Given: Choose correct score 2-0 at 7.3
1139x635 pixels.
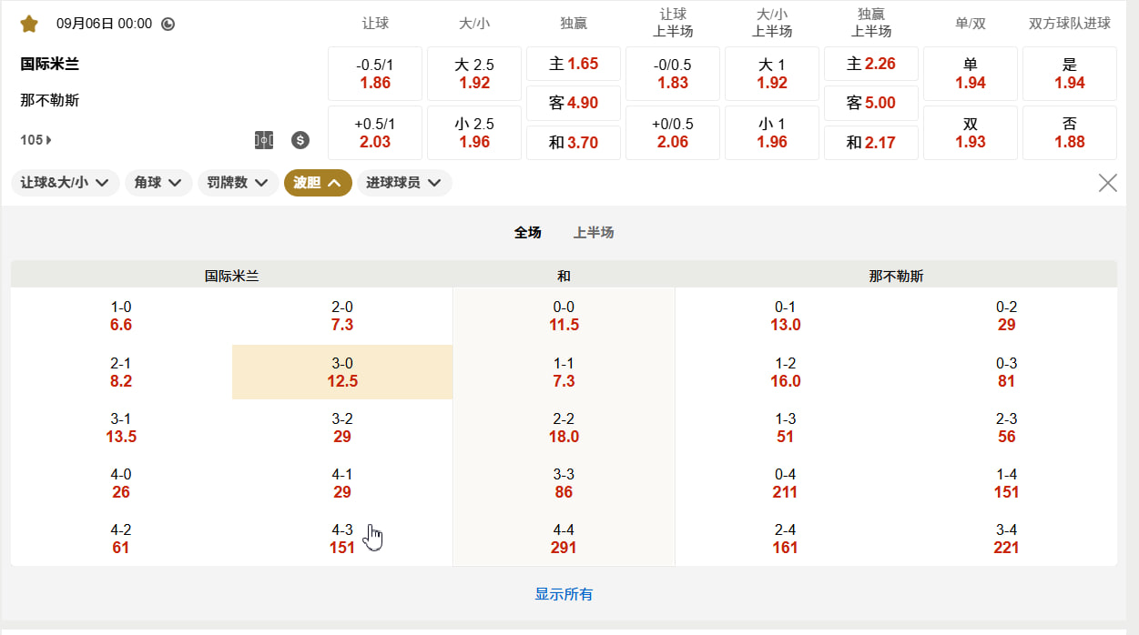Looking at the screenshot, I should 342,316.
